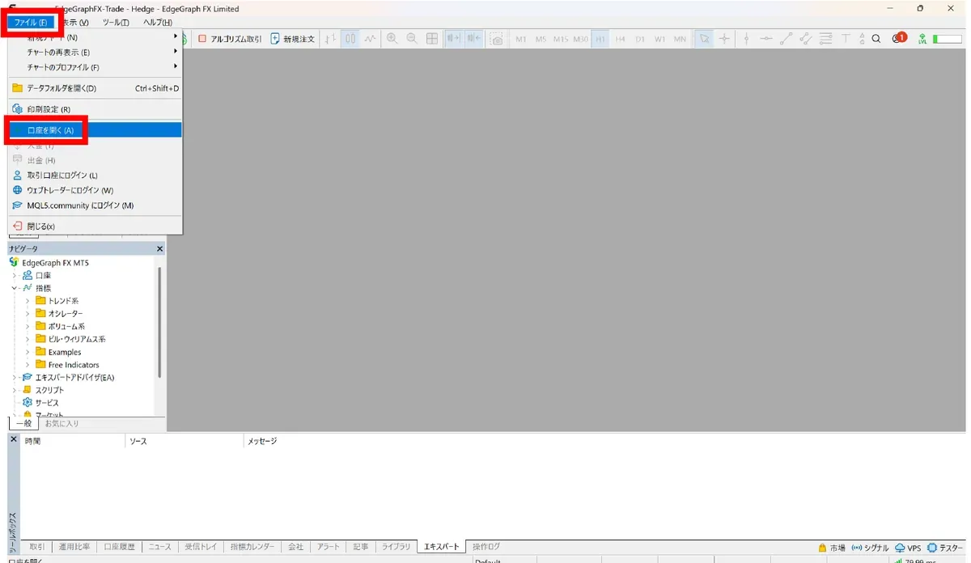
Task: Draw a trendline object
Action: [785, 38]
